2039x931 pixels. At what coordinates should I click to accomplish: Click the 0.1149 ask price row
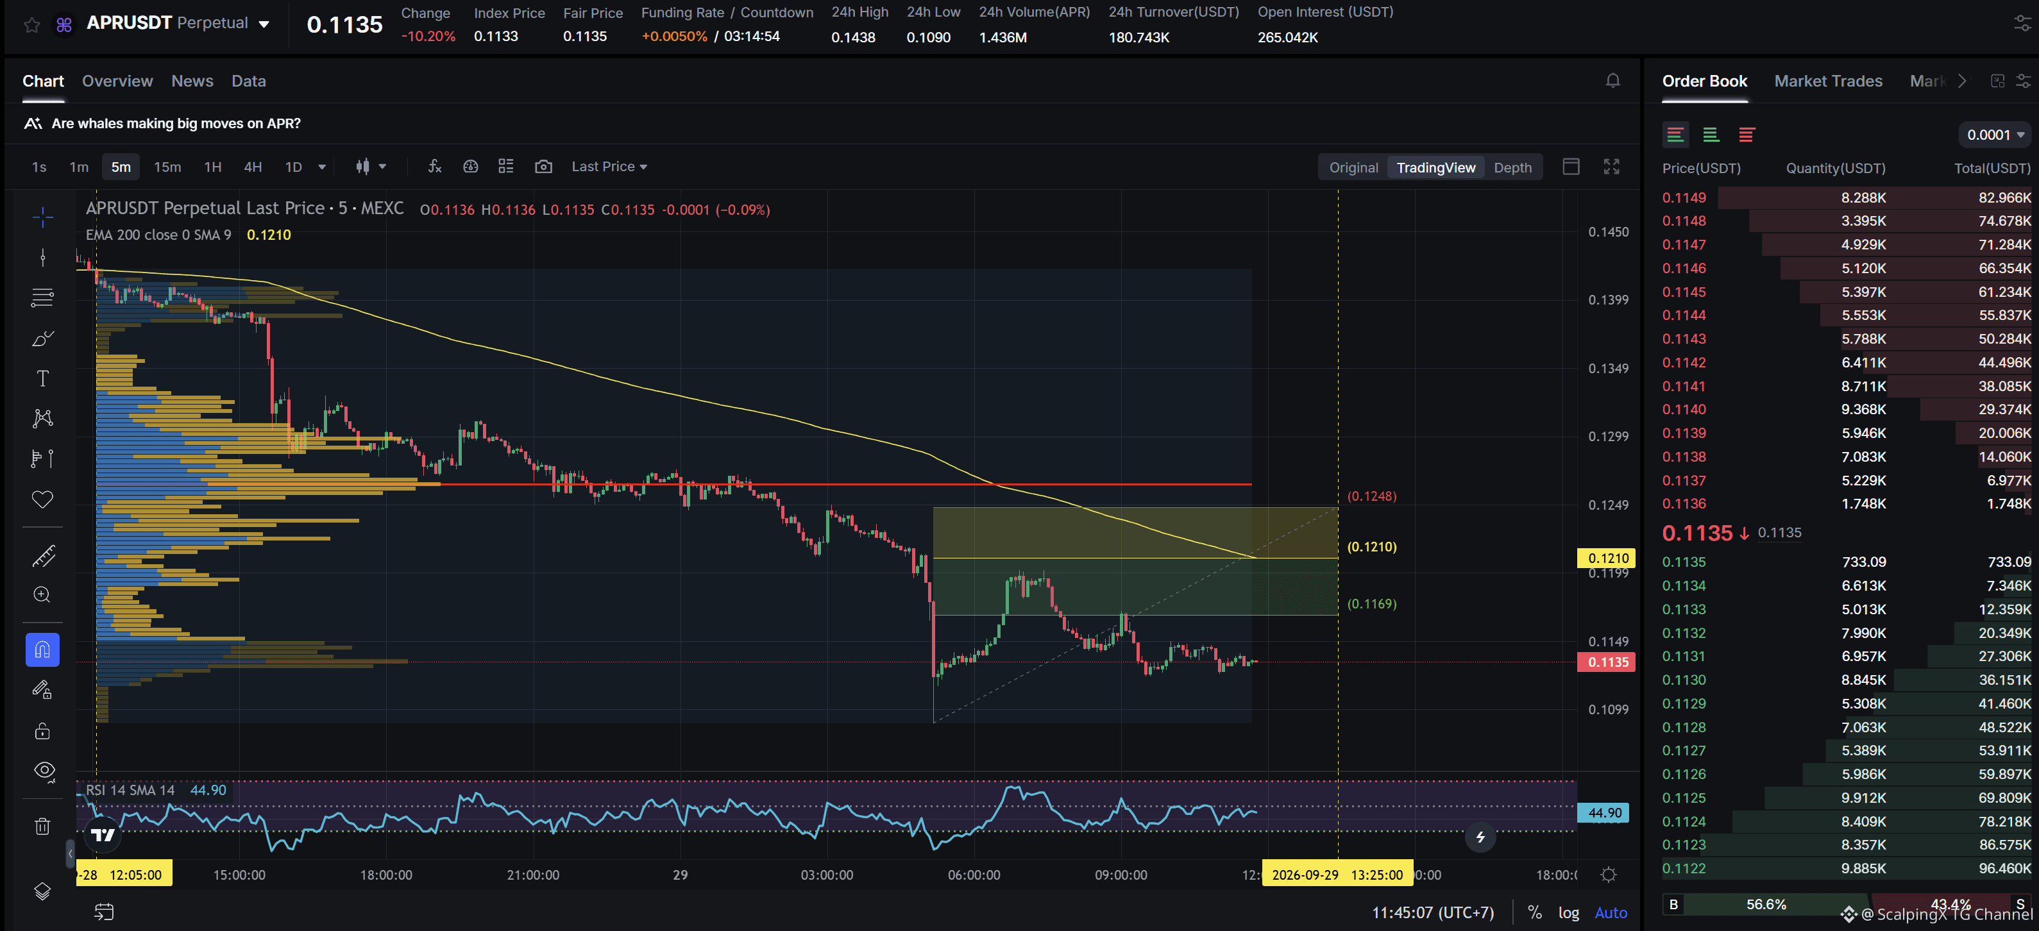click(x=1846, y=197)
